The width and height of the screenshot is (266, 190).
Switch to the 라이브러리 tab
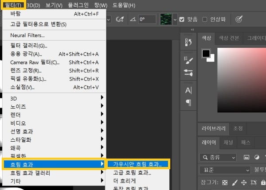tap(214, 128)
